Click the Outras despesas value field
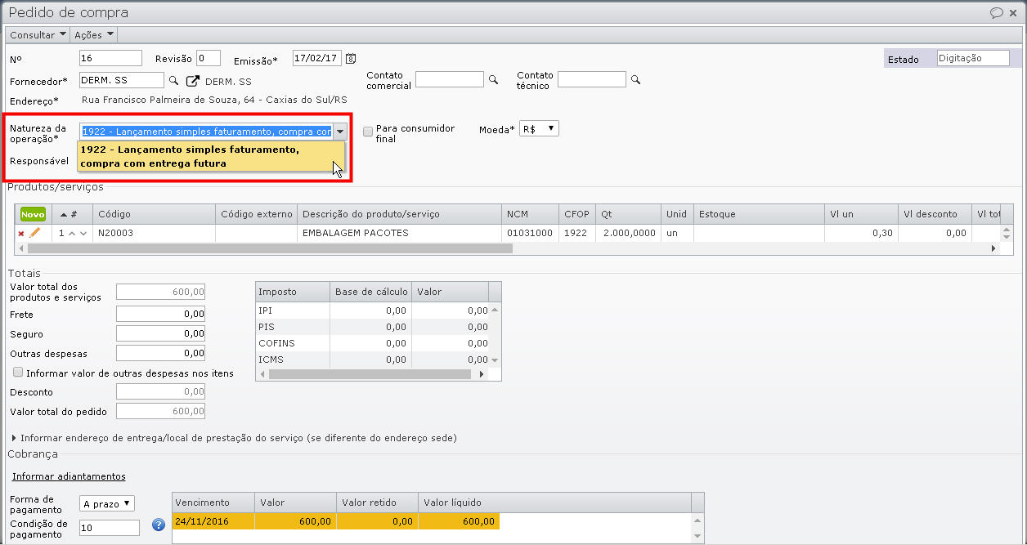 [x=160, y=353]
